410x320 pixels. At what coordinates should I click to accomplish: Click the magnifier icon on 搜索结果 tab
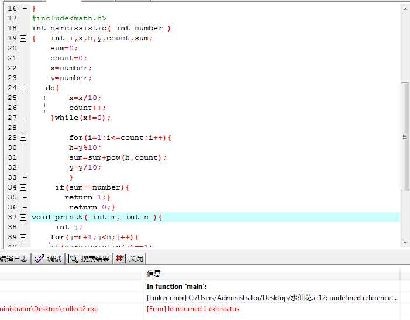pos(73,259)
